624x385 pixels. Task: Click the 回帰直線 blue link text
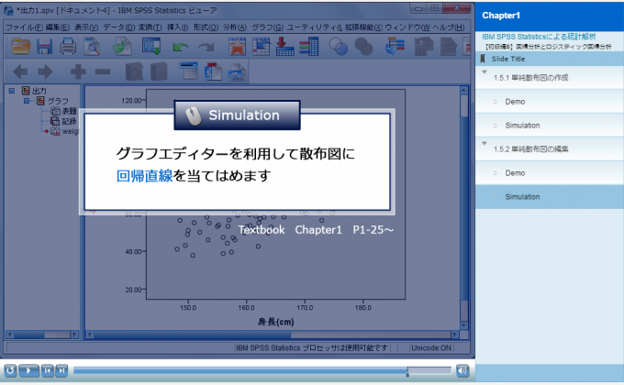tap(144, 176)
